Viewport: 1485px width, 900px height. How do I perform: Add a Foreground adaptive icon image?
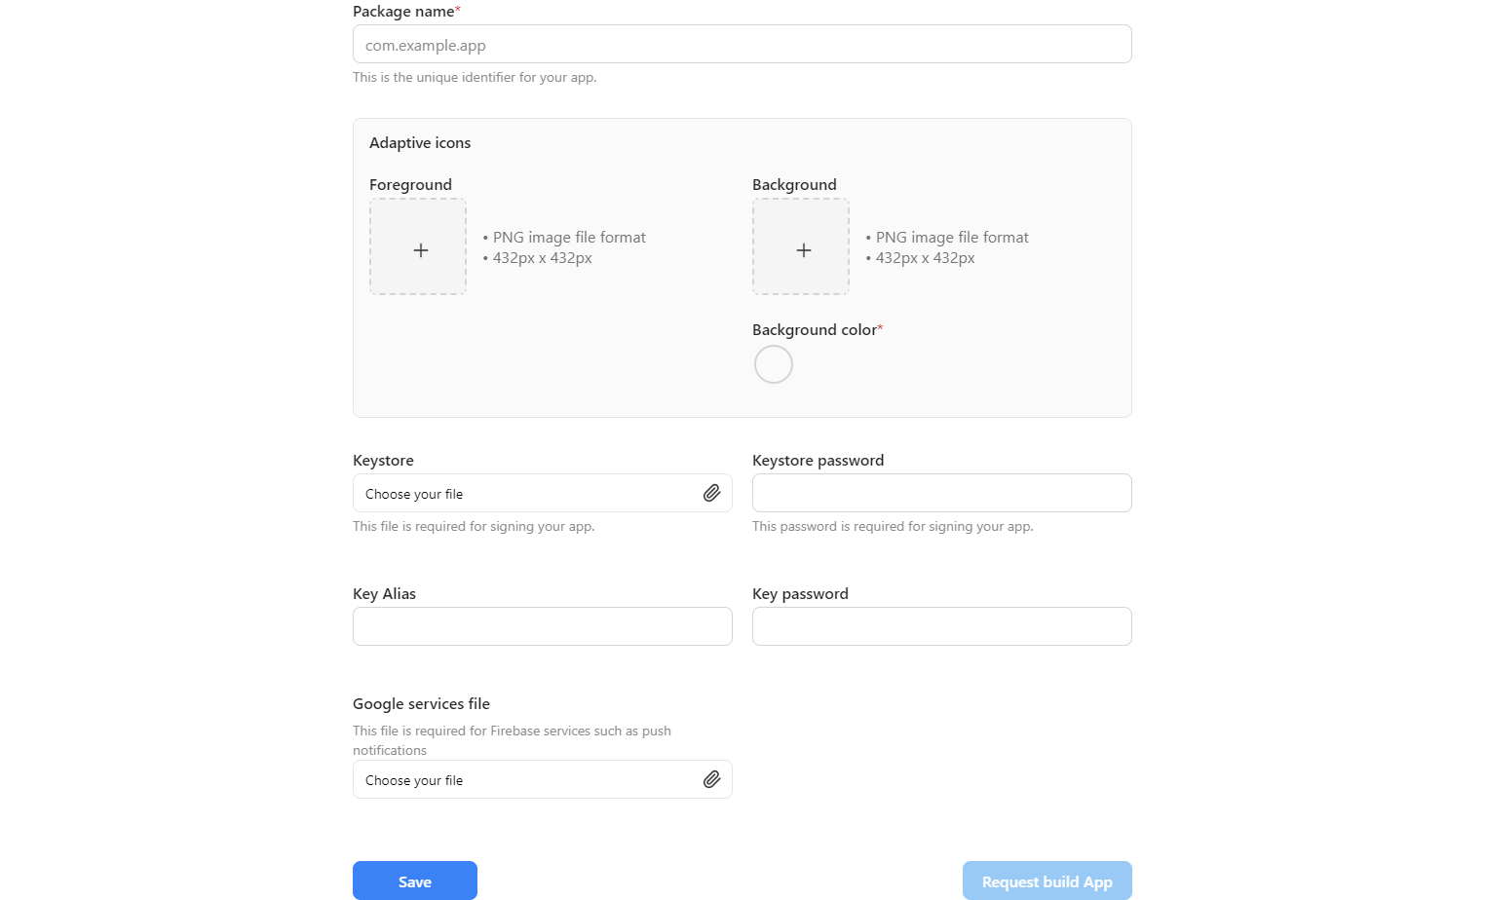coord(418,246)
